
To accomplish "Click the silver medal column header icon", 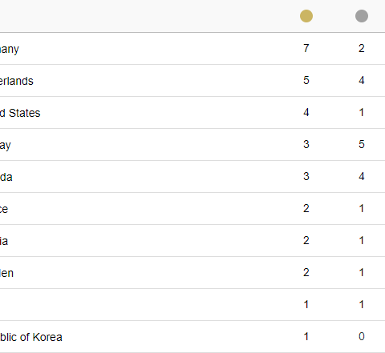I will (x=362, y=16).
